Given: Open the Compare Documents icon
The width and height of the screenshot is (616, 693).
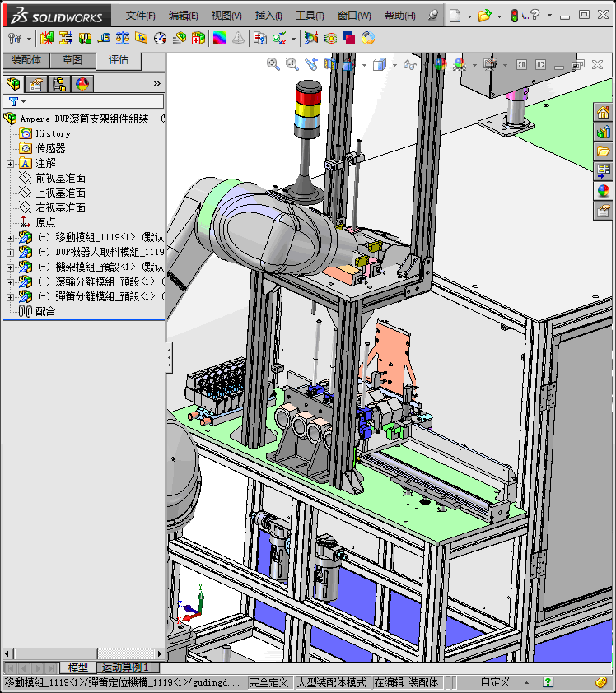Looking at the screenshot, I should tap(260, 39).
